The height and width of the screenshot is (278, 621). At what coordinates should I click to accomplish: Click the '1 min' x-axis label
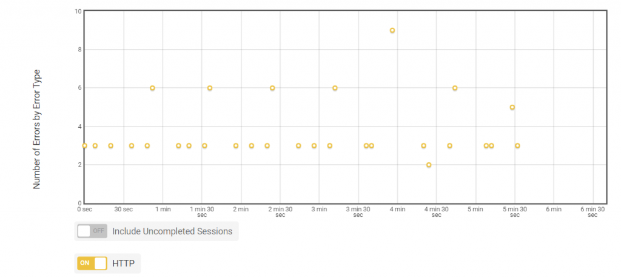coord(163,209)
